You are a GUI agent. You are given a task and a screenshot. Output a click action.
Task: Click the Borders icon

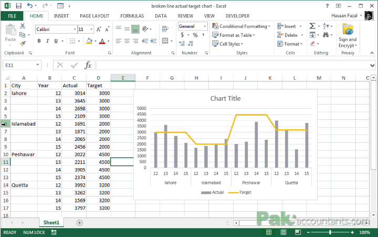click(x=72, y=41)
